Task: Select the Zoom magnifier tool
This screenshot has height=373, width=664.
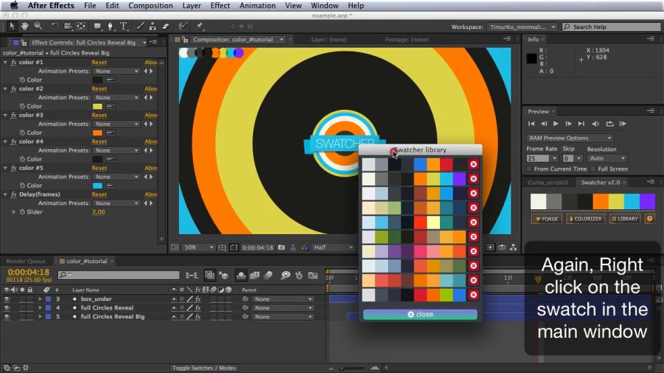Action: 38,26
